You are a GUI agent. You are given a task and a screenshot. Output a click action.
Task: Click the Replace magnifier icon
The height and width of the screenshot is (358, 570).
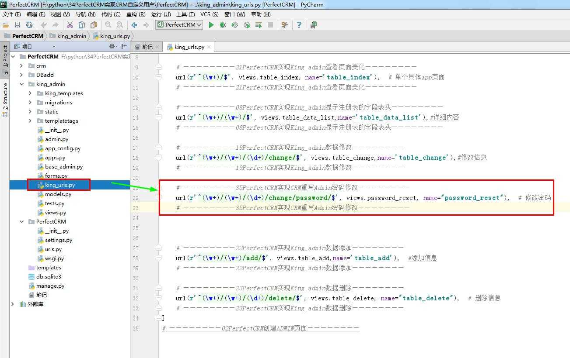point(119,25)
